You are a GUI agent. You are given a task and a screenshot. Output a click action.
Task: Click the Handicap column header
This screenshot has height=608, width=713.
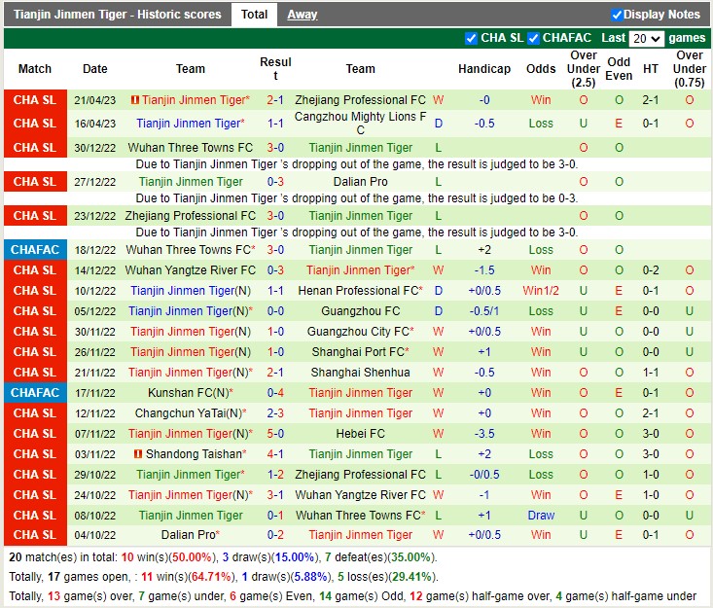point(484,69)
